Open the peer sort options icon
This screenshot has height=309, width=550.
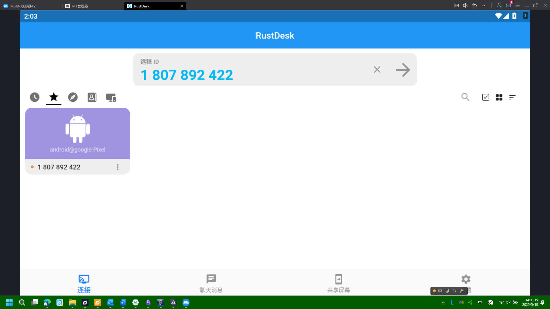point(512,97)
